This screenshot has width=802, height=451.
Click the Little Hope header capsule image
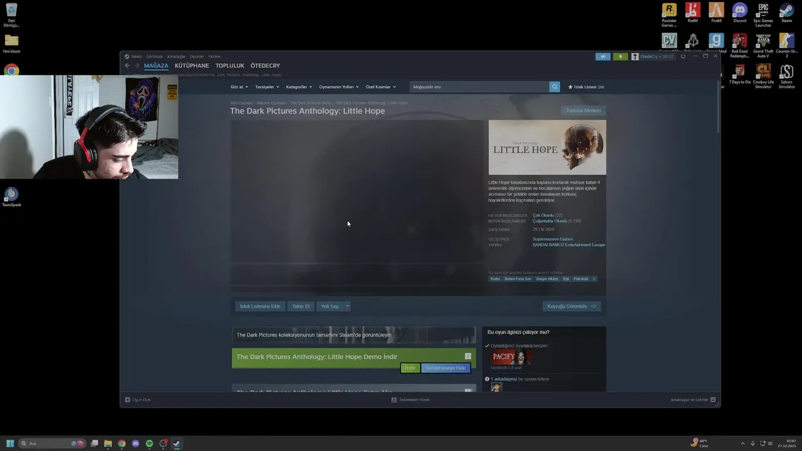click(x=547, y=147)
